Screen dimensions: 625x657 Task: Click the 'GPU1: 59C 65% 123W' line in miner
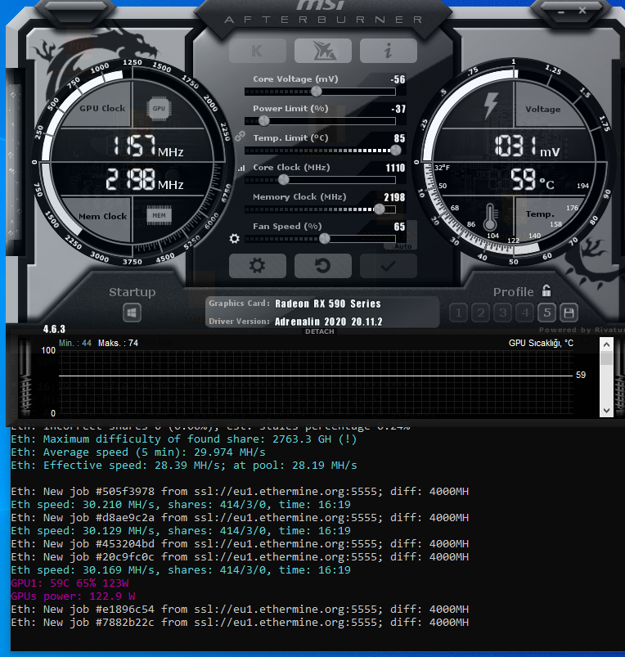click(x=70, y=583)
